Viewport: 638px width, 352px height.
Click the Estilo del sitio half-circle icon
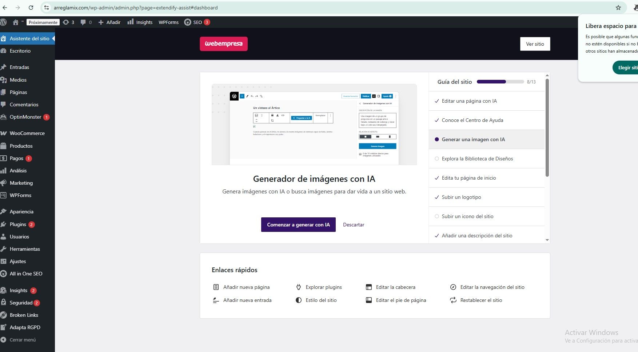tap(299, 300)
